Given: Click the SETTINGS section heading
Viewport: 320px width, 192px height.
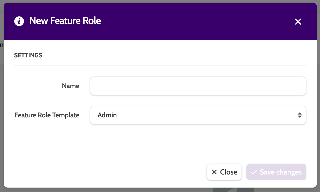Looking at the screenshot, I should coord(28,55).
